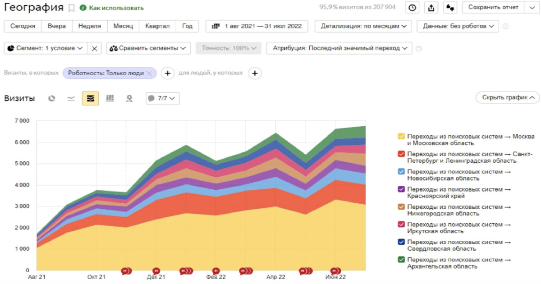Switch to line chart view icon
Image resolution: width=541 pixels, height=284 pixels.
71,98
